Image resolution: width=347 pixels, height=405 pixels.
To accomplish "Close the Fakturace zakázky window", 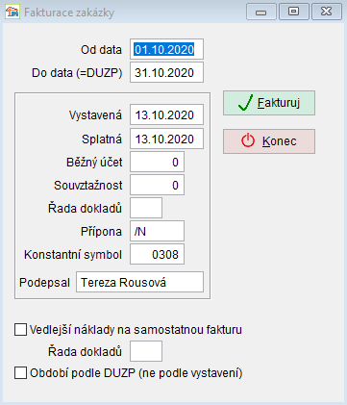I will [x=327, y=12].
